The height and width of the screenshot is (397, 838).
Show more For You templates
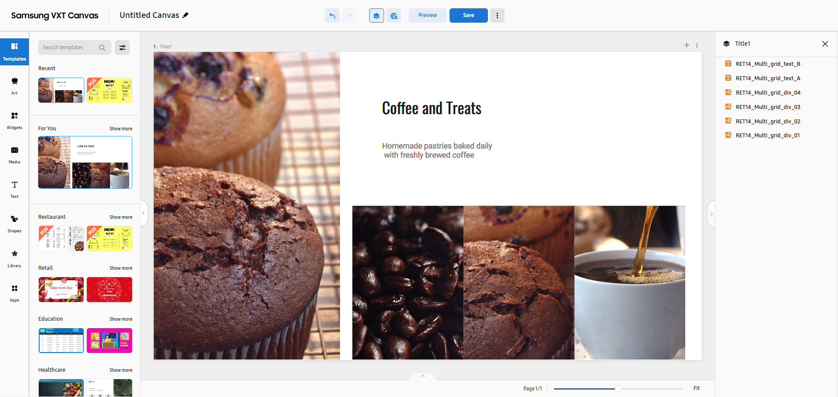pos(121,129)
